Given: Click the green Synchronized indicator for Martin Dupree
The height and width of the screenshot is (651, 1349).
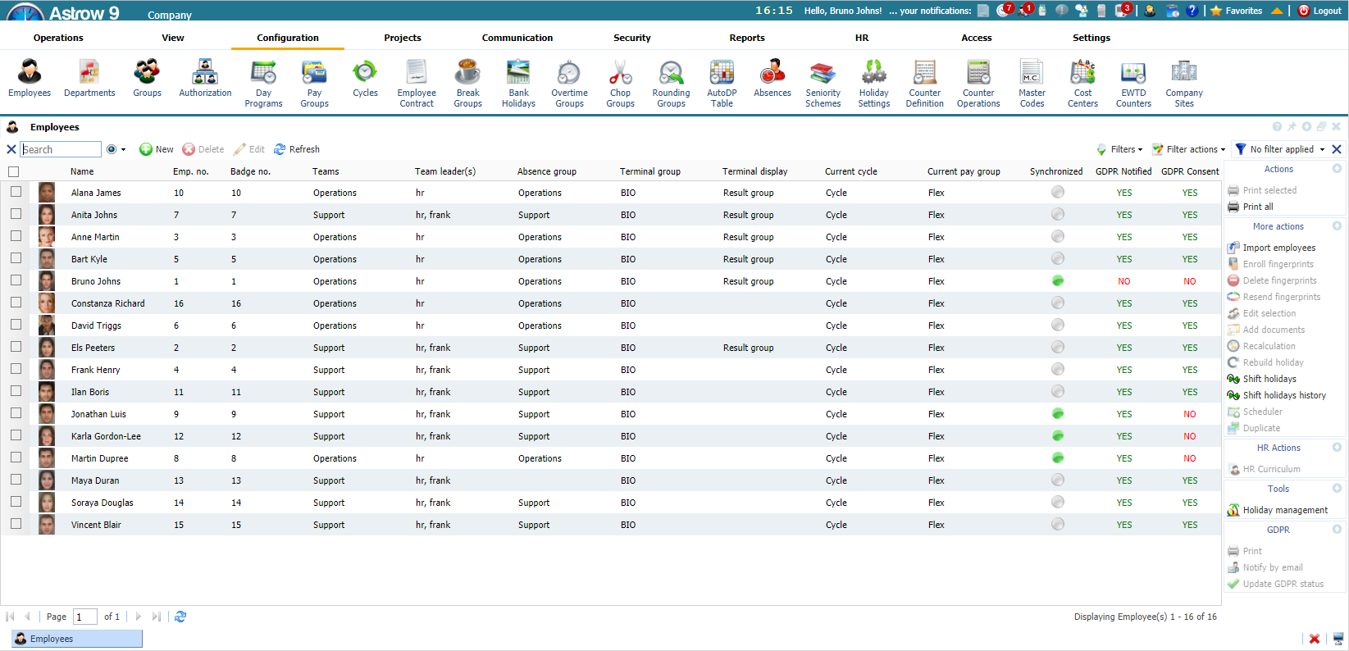Looking at the screenshot, I should 1058,458.
